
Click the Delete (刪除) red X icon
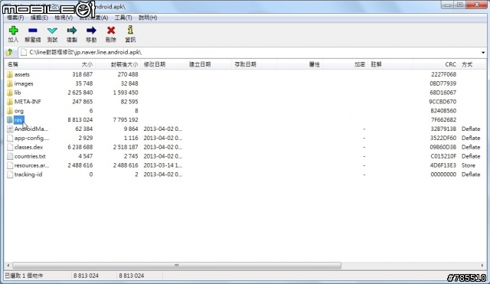[111, 31]
